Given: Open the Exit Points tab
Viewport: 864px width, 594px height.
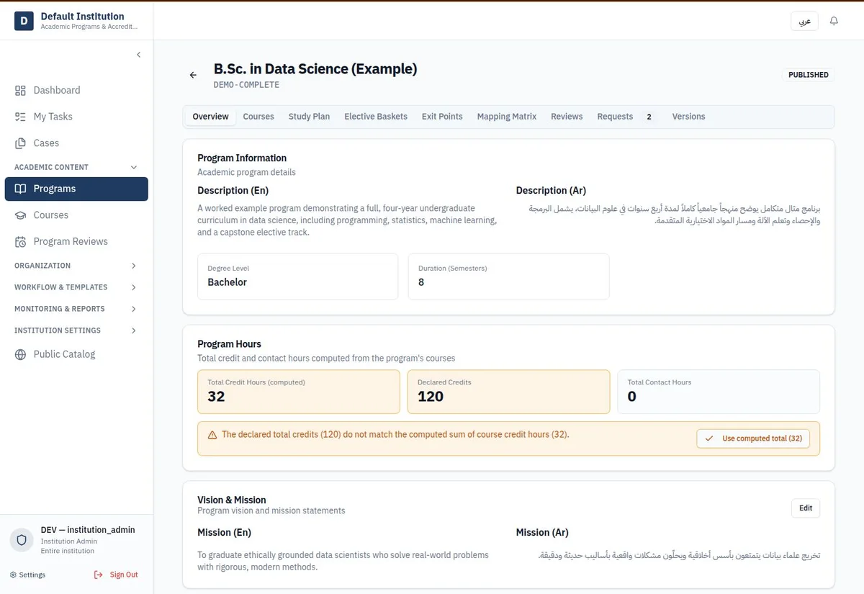Looking at the screenshot, I should 442,117.
